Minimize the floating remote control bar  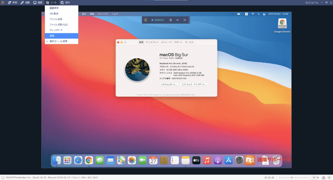click(x=177, y=20)
